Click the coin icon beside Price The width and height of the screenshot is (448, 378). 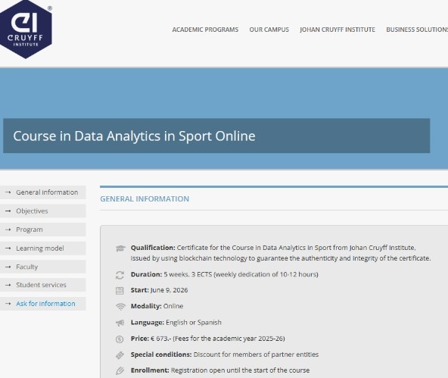[120, 339]
